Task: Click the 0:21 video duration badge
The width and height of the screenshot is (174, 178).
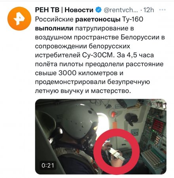Action: point(47,166)
